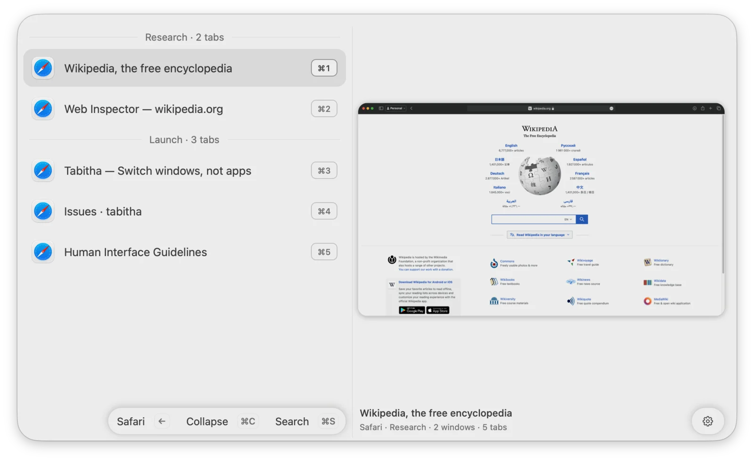Open EN language dropdown in preview search
Screen dimensions: 754x461
[x=568, y=219]
